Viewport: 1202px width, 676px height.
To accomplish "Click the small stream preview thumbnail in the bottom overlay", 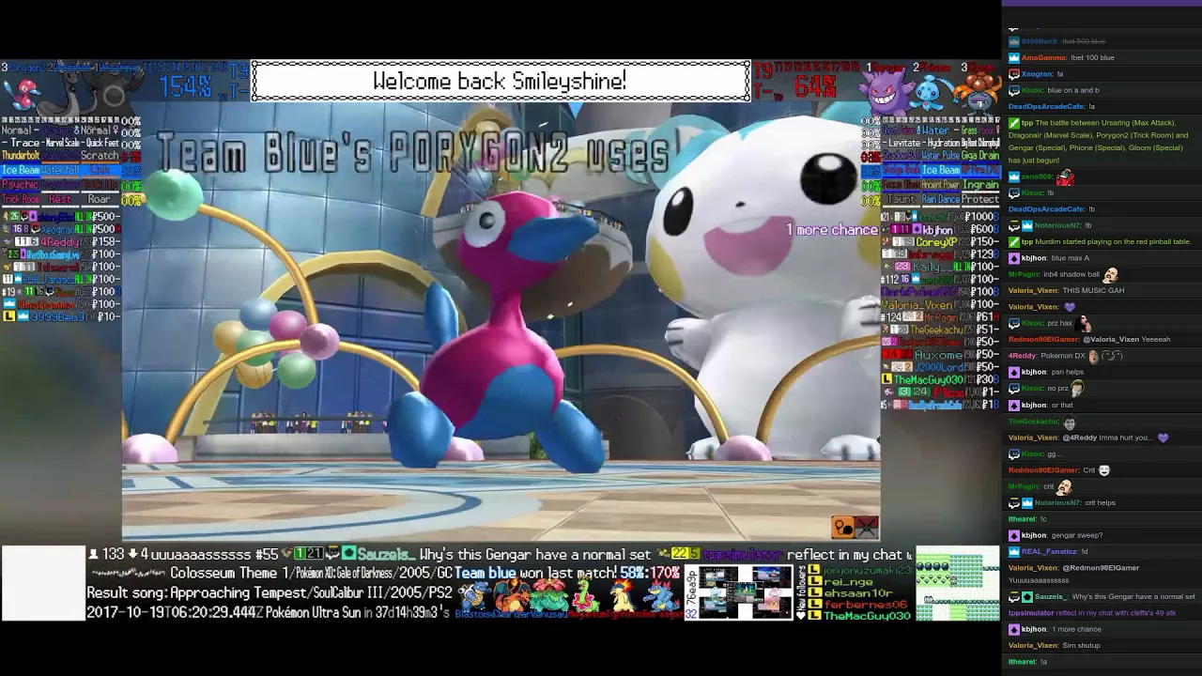I will (745, 591).
